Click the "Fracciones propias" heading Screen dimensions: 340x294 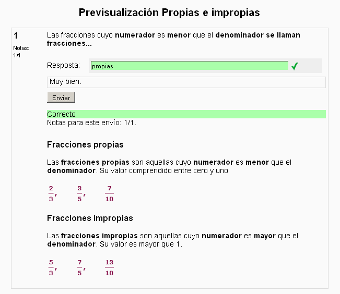coord(85,144)
